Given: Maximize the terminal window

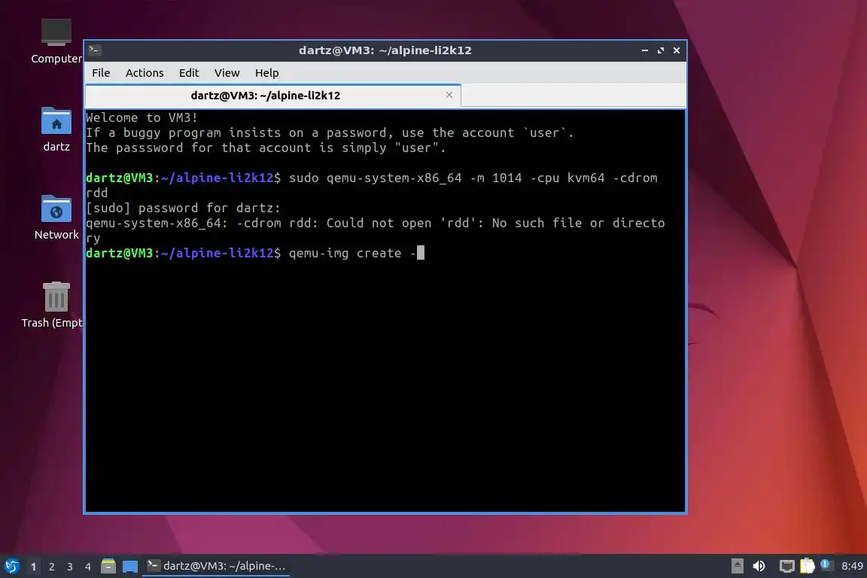Looking at the screenshot, I should click(660, 50).
